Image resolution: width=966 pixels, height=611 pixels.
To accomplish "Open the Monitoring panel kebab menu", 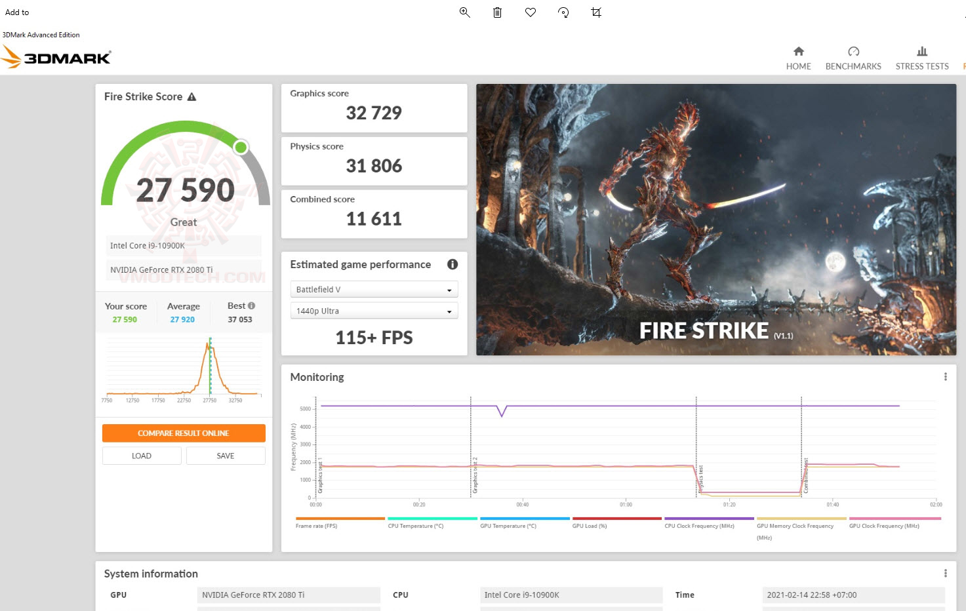I will pyautogui.click(x=945, y=376).
